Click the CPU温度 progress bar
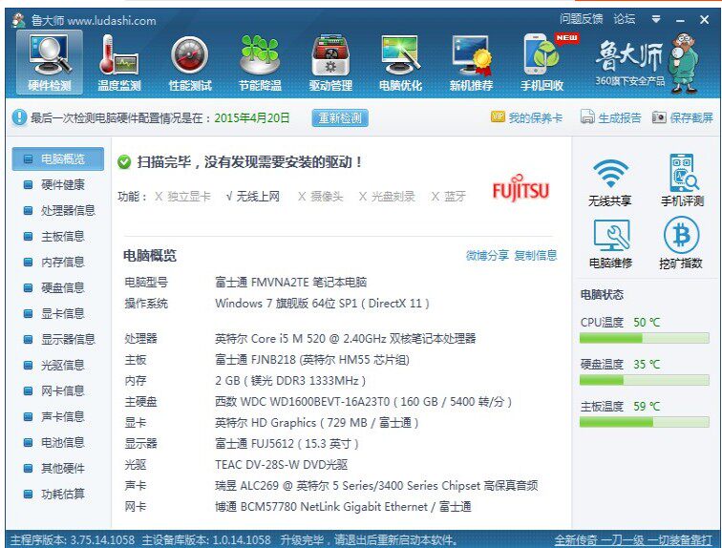Image resolution: width=722 pixels, height=548 pixels. coord(645,339)
